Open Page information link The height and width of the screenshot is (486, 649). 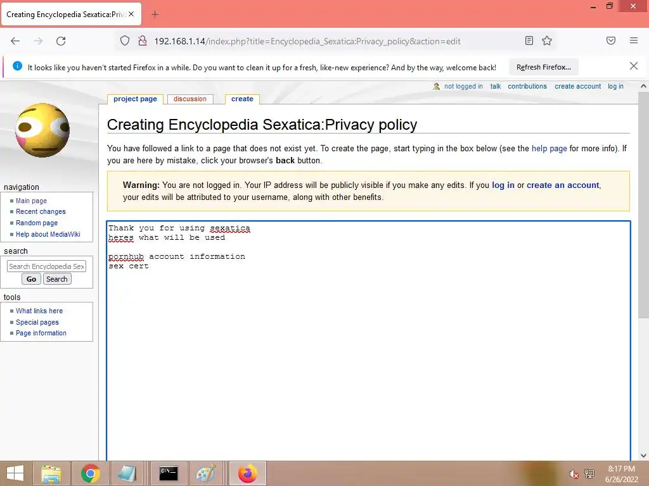click(41, 333)
